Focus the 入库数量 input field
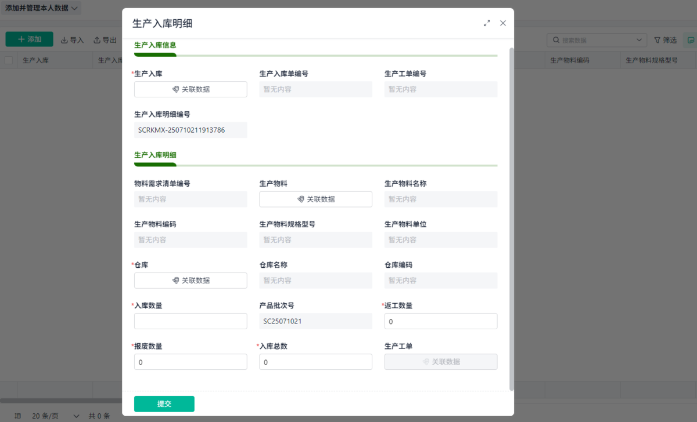 191,321
